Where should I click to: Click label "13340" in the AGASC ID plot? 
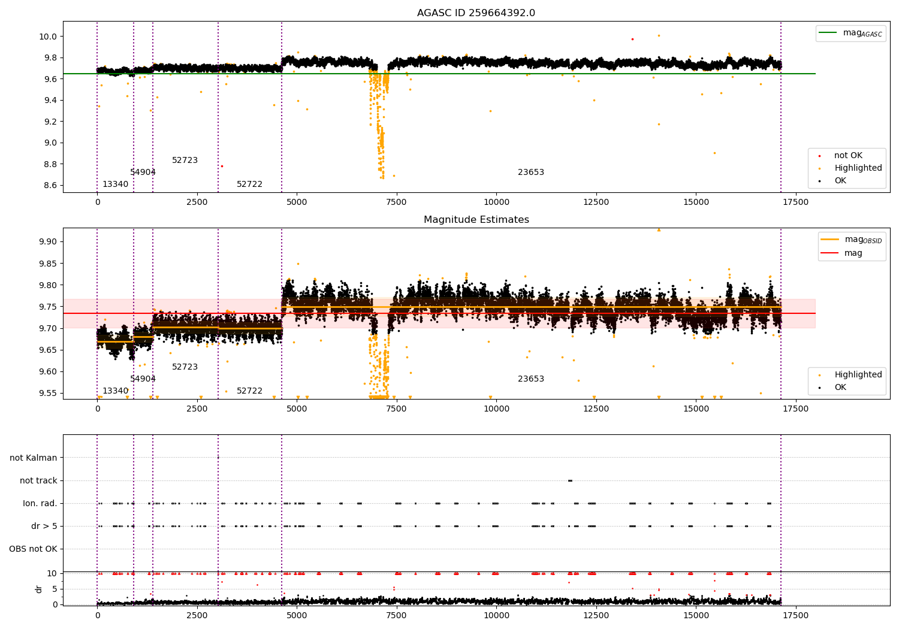pos(115,185)
